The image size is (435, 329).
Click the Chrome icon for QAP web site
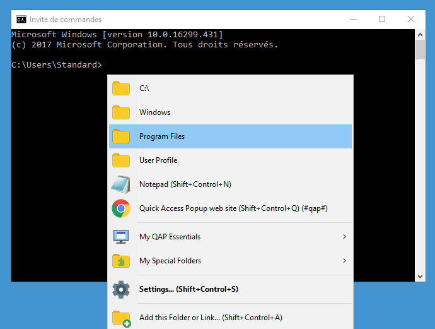(x=121, y=208)
